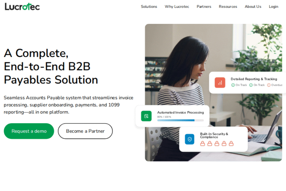286x191 pixels.
Task: Click the Lucrotec logo
Action: click(22, 7)
